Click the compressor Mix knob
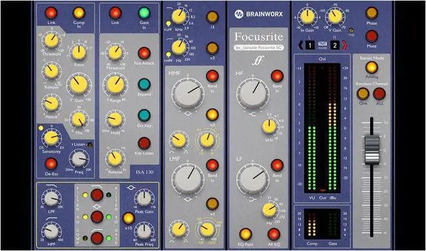Screen dimensions: 426x251 (x=79, y=120)
